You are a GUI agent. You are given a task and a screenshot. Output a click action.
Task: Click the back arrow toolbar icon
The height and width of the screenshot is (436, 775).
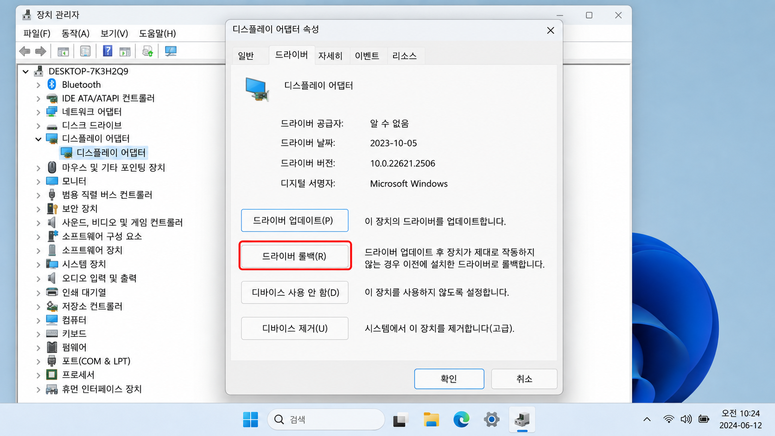click(x=25, y=51)
